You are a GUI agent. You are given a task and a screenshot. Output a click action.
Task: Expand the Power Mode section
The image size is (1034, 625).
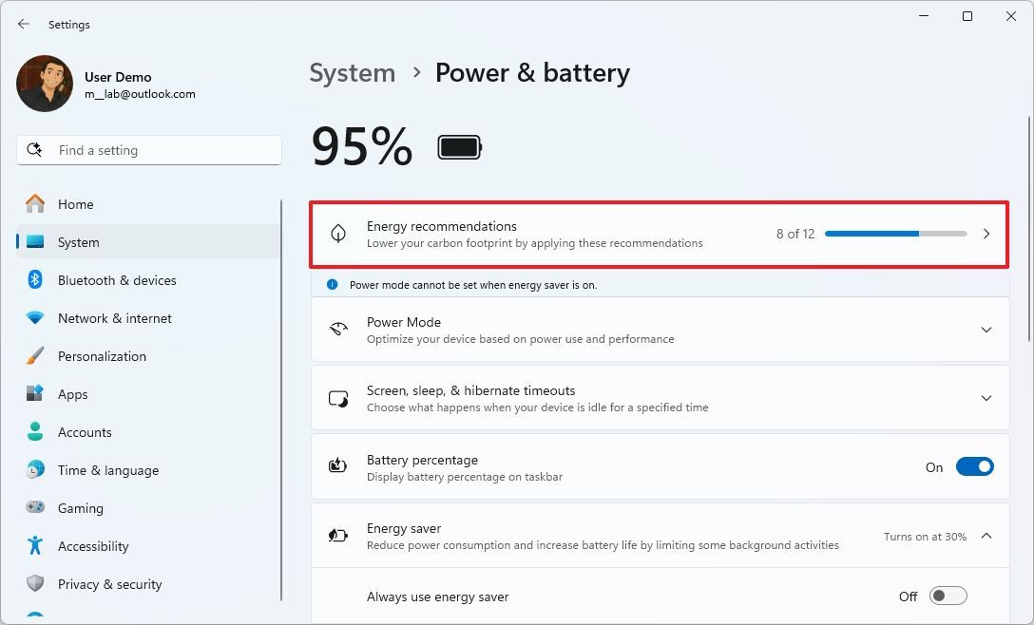pos(986,330)
